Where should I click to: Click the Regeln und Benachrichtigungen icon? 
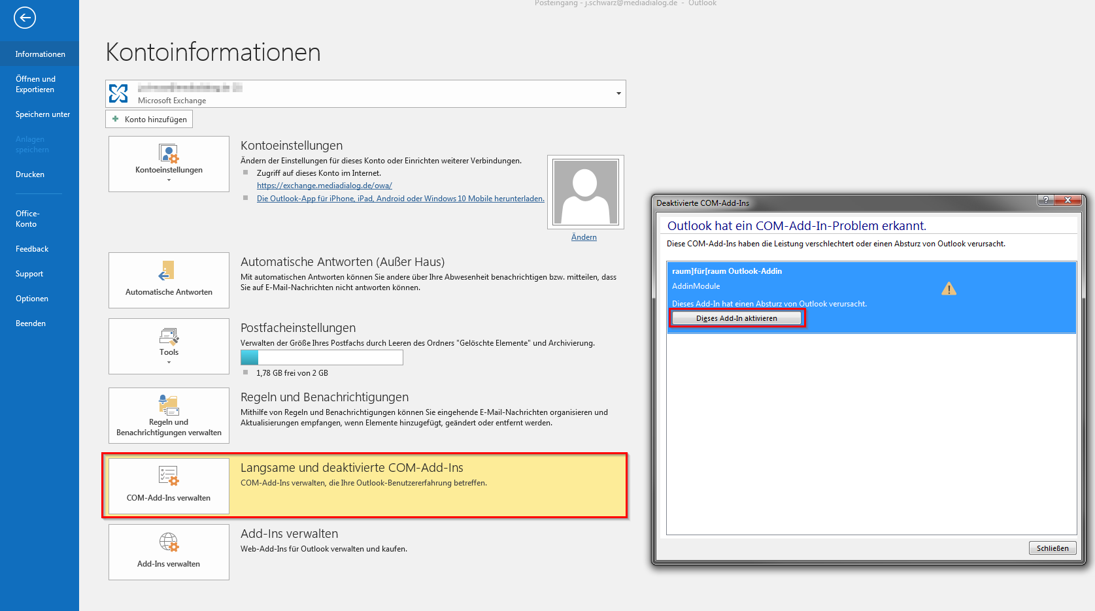tap(169, 405)
